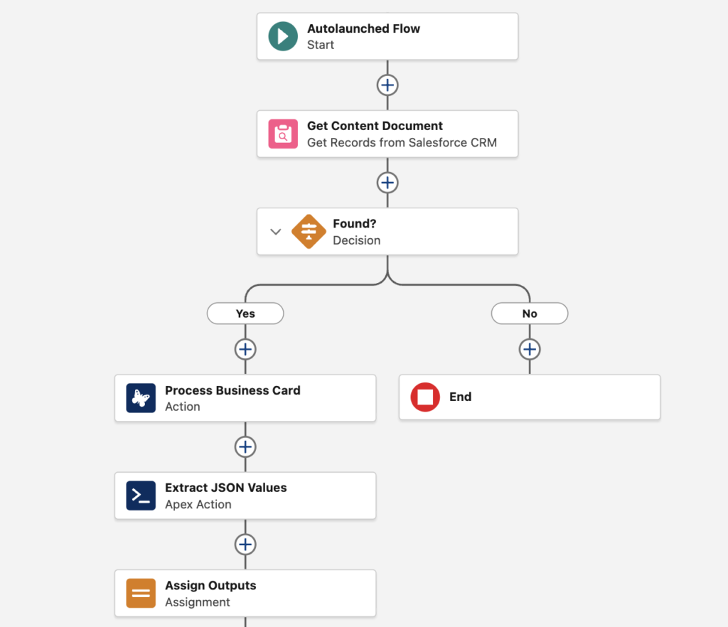Select the No outcome label

[x=530, y=313]
